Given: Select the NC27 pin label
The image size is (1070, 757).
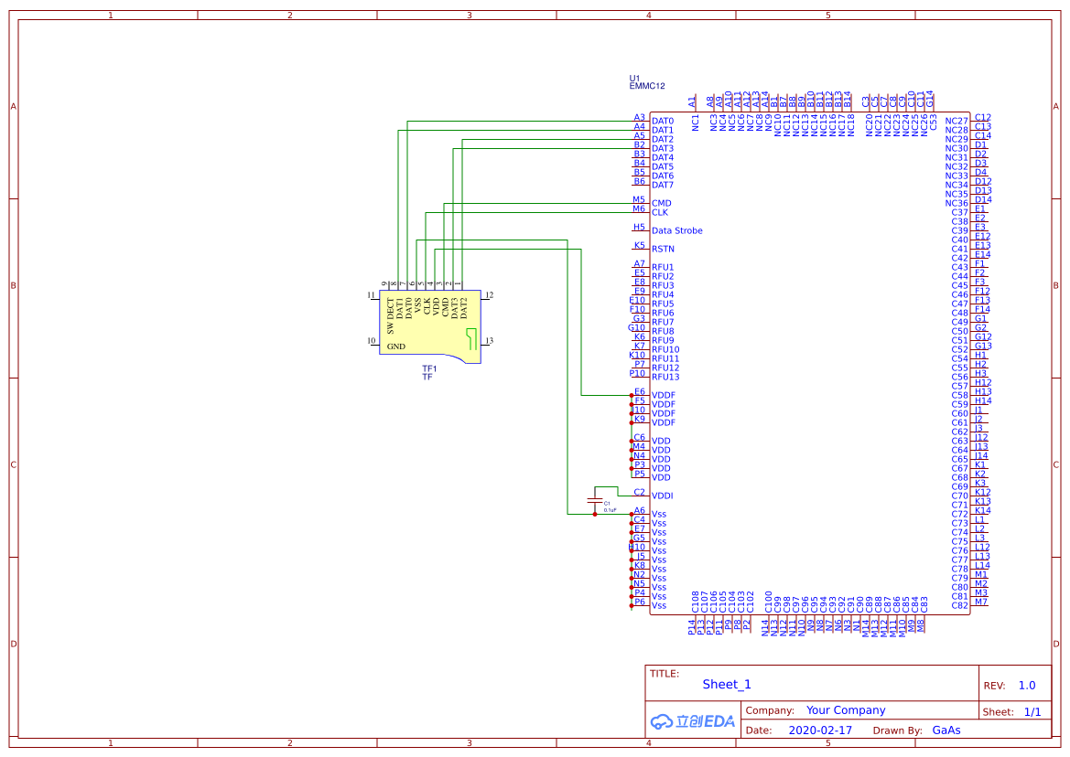Looking at the screenshot, I should click(956, 122).
